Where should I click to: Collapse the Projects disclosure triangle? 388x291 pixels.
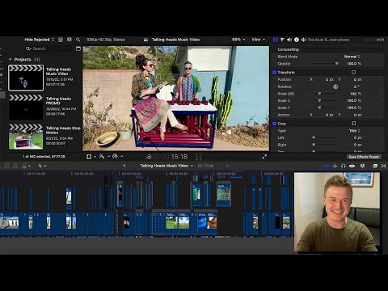pos(11,59)
